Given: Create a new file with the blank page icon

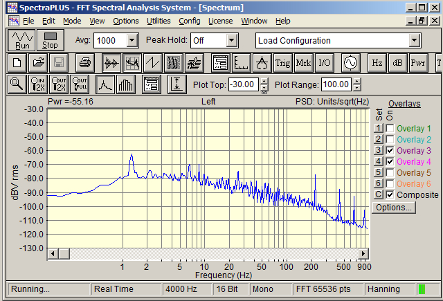Looking at the screenshot, I should (x=17, y=63).
